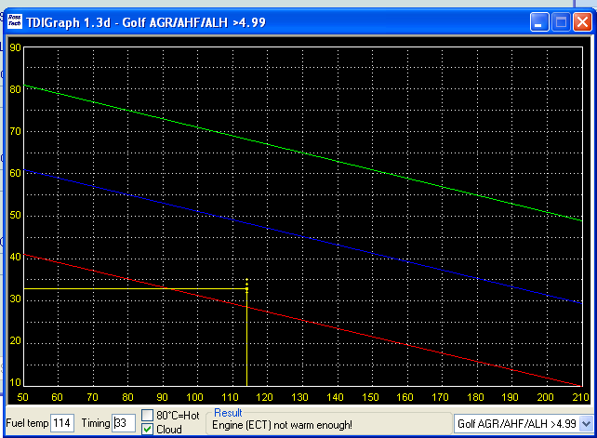
Task: Click the x-axis label 160
Action: [x=405, y=397]
